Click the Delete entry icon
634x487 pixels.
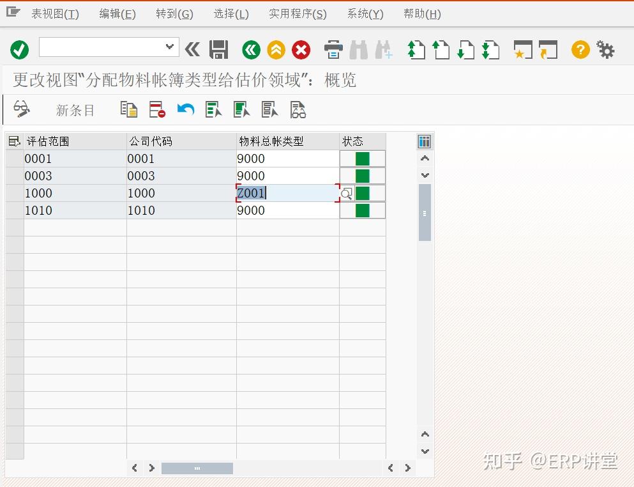click(x=156, y=109)
